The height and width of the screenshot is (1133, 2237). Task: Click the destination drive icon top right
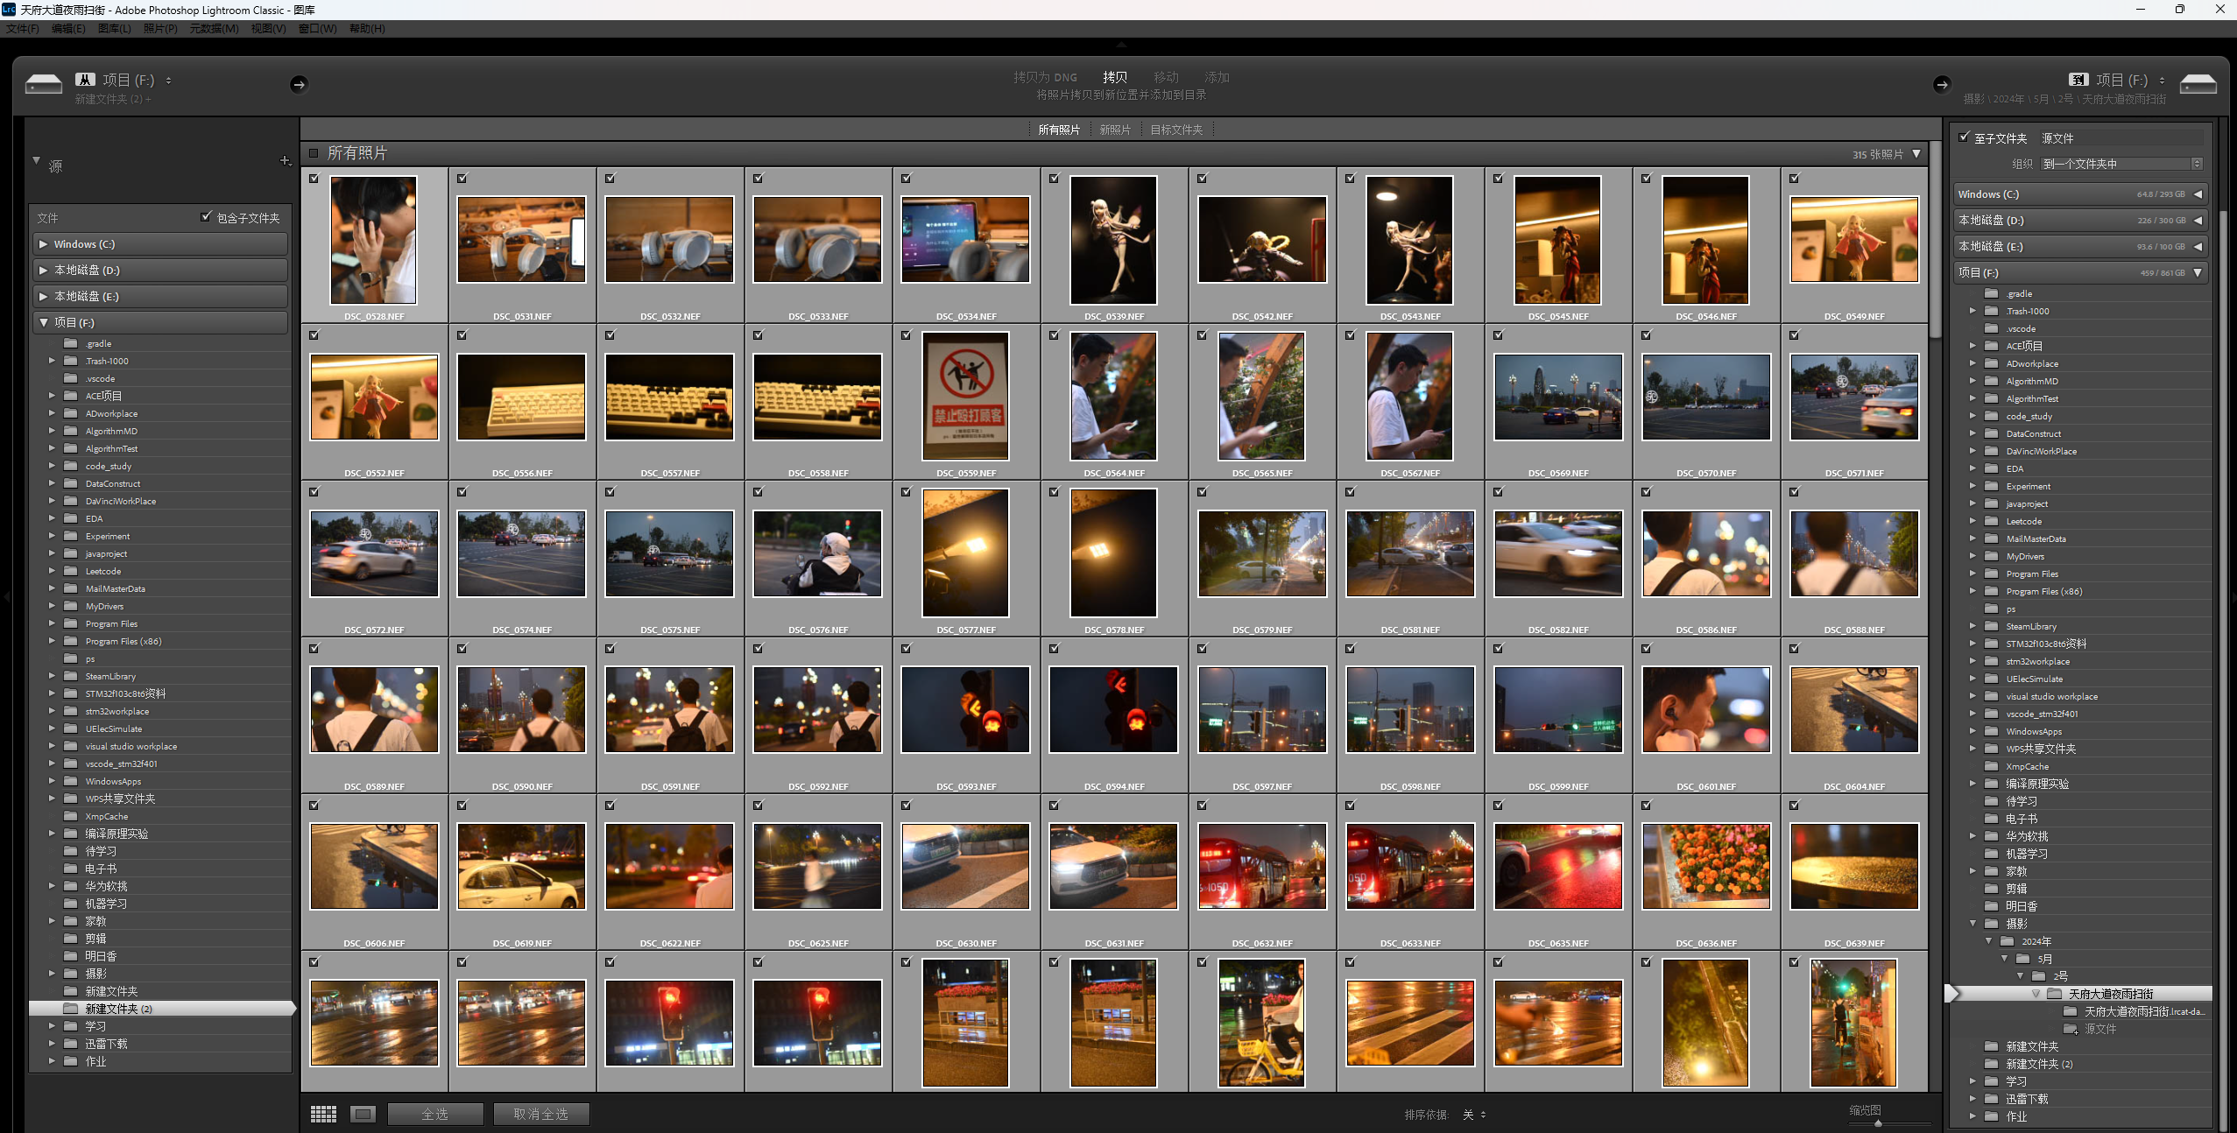[x=2197, y=84]
